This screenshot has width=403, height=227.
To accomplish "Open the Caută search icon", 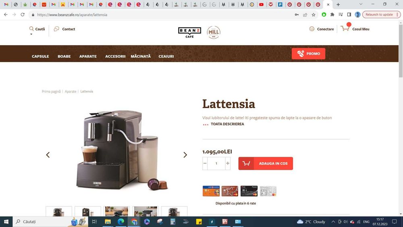I will pyautogui.click(x=31, y=29).
